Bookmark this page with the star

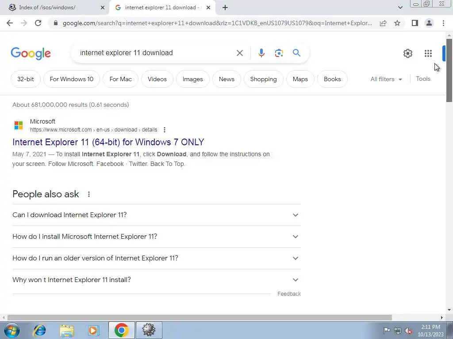(x=397, y=23)
